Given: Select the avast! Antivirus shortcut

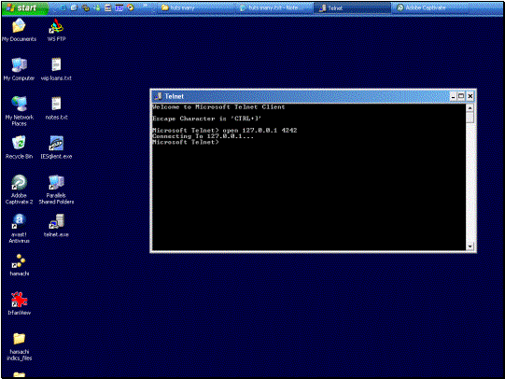Looking at the screenshot, I should [x=19, y=229].
